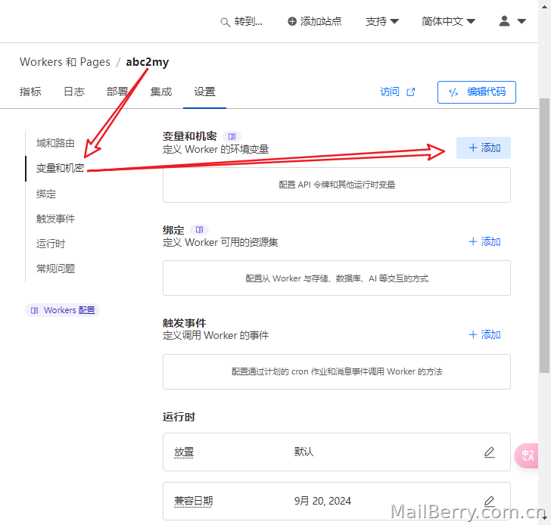The width and height of the screenshot is (551, 525).
Task: Click 添加 link for 触发事件 section
Action: point(484,334)
